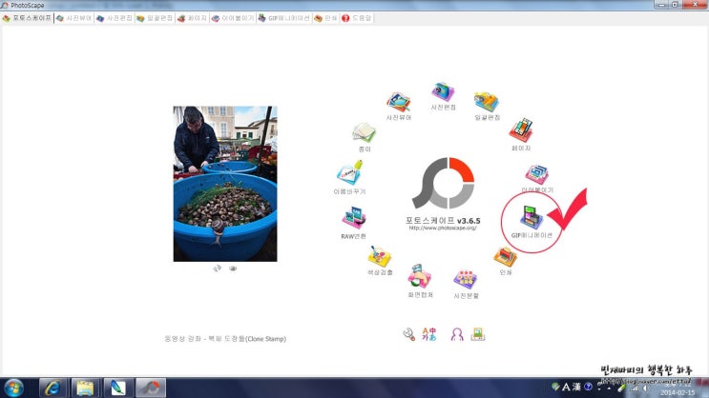Screen dimensions: 709x398
Task: Switch to the 인쇄 tab
Action: pos(326,18)
